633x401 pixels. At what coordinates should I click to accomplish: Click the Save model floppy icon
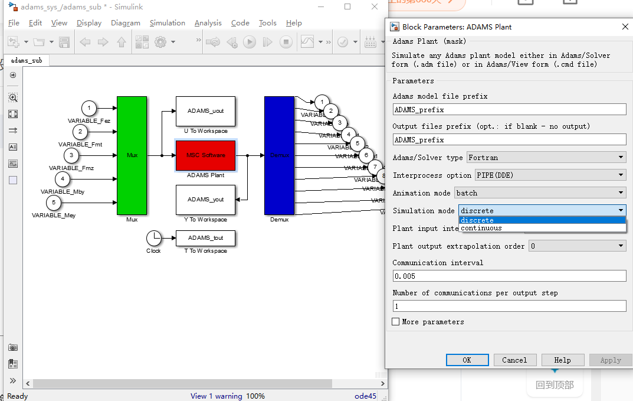64,42
